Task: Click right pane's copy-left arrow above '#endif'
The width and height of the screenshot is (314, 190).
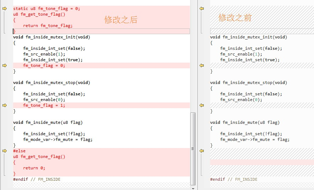Action: (x=202, y=151)
